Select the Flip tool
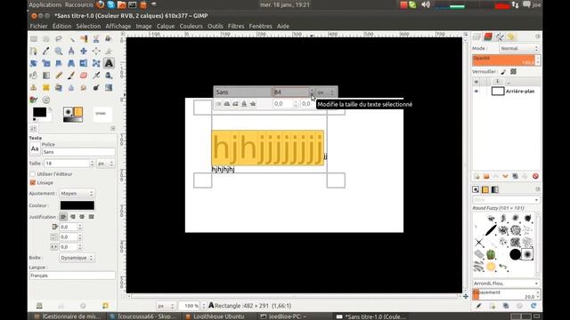 [x=84, y=63]
